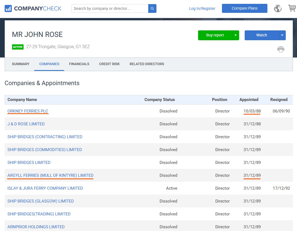Open ARGYLL FERRIES (MULL OF KINTYRE) LIMITED
The image size is (297, 231).
[x=50, y=175]
